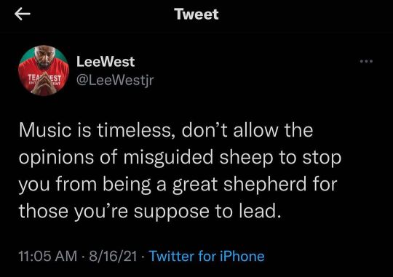Tap the word shepherd in the tweet

tap(265, 185)
